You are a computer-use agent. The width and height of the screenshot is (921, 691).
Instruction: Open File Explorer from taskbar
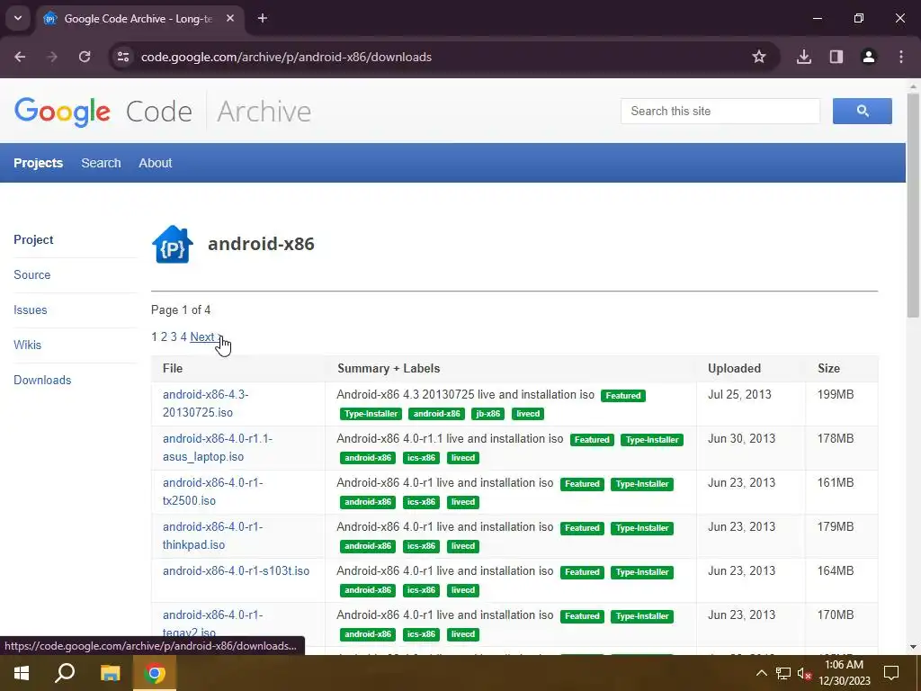[x=110, y=673]
